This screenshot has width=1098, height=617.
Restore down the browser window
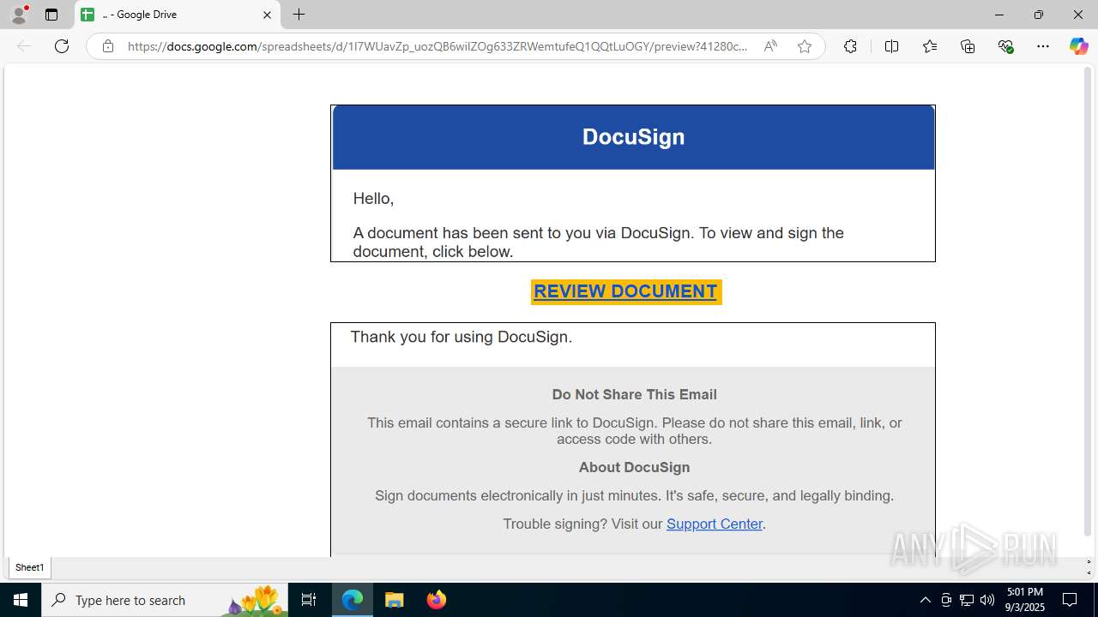[1038, 15]
